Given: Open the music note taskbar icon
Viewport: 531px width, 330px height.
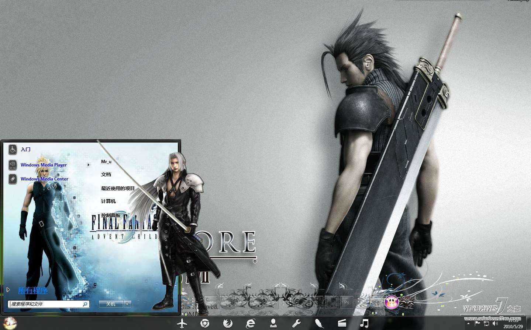Looking at the screenshot, I should coord(365,323).
